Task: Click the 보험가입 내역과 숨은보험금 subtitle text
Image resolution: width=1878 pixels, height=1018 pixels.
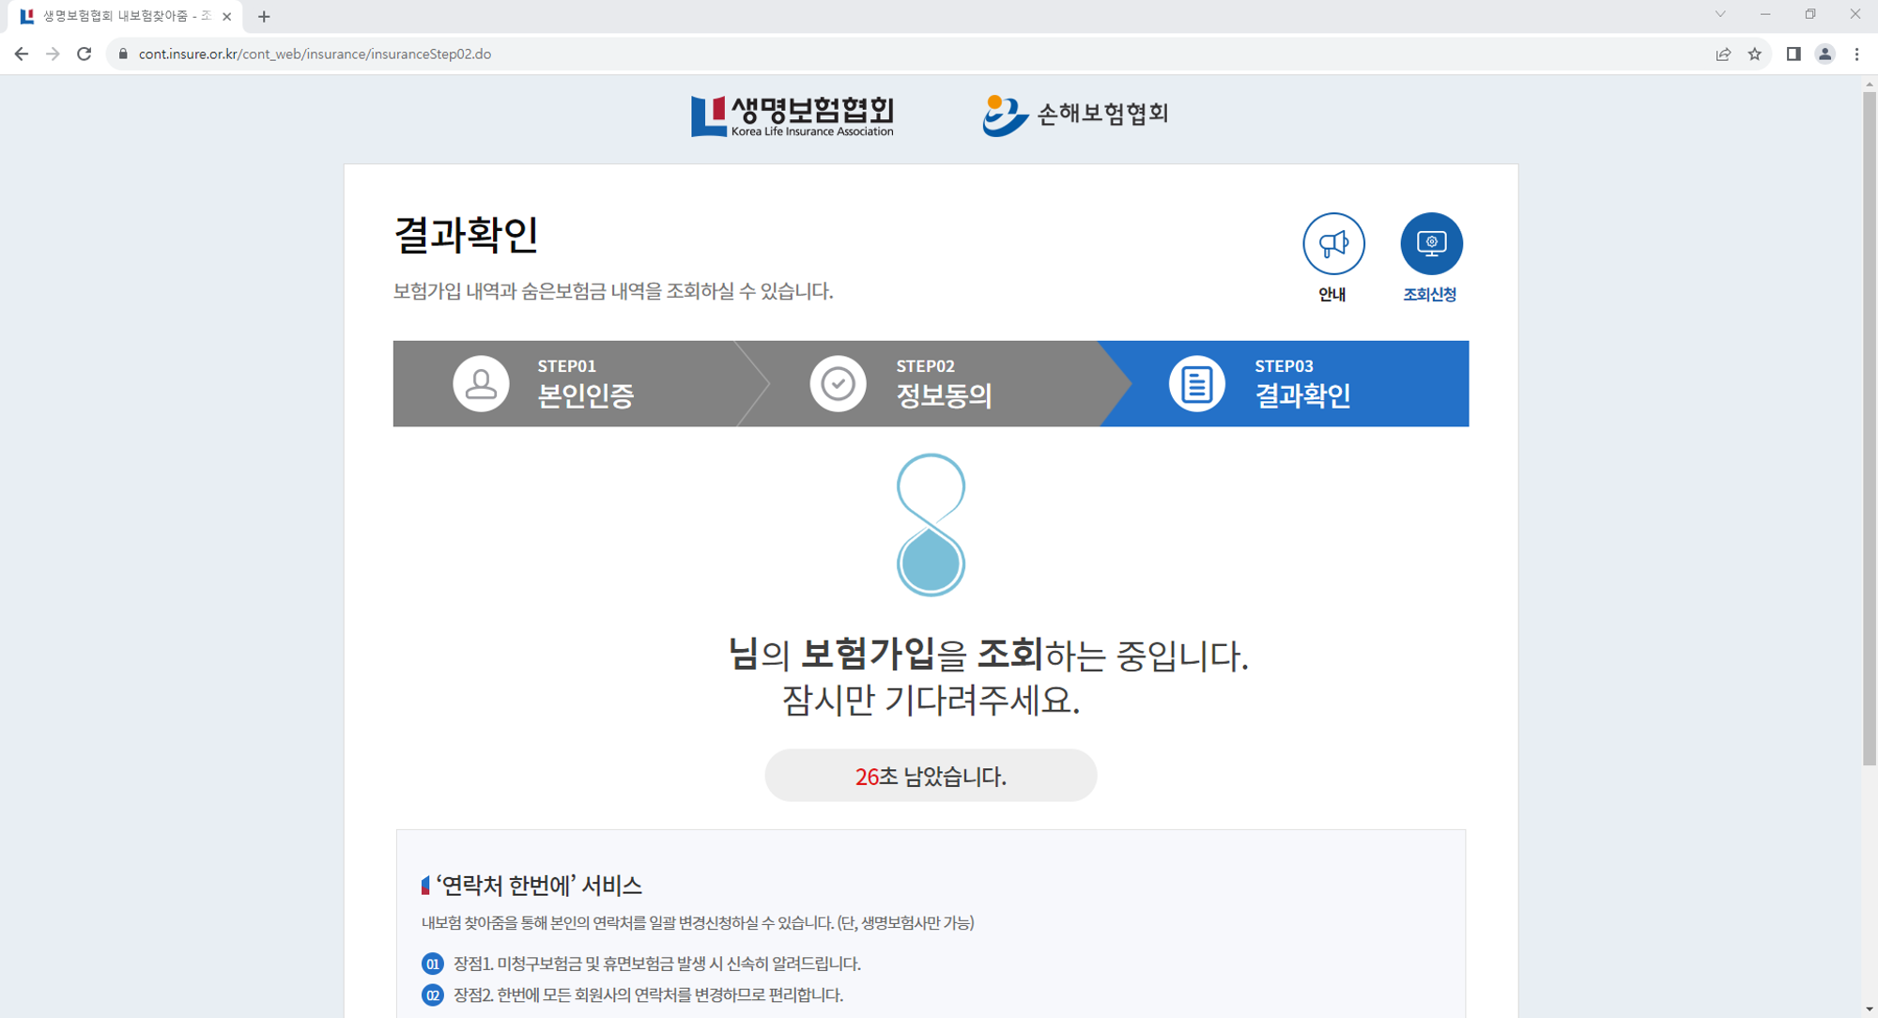Action: [612, 291]
